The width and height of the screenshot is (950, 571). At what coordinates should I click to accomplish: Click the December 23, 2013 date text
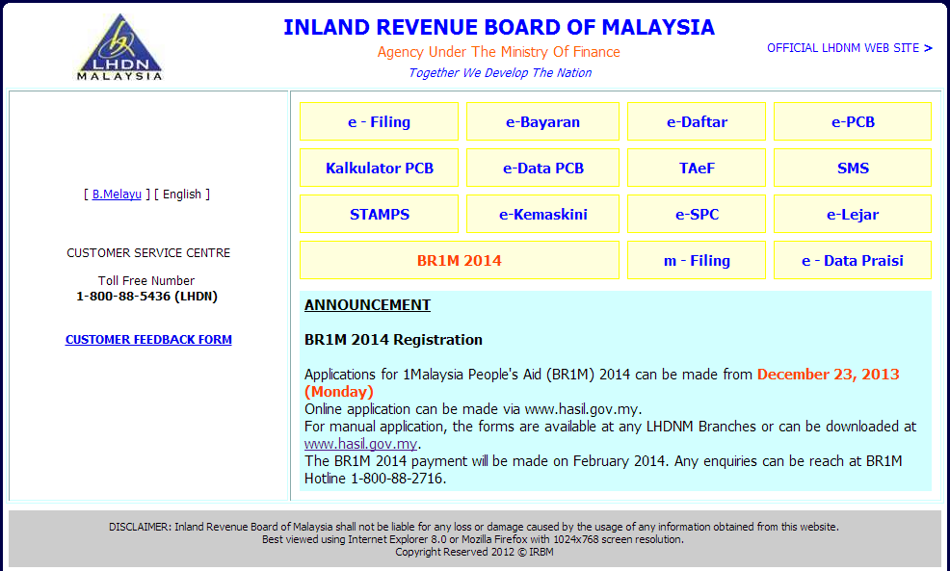point(829,375)
